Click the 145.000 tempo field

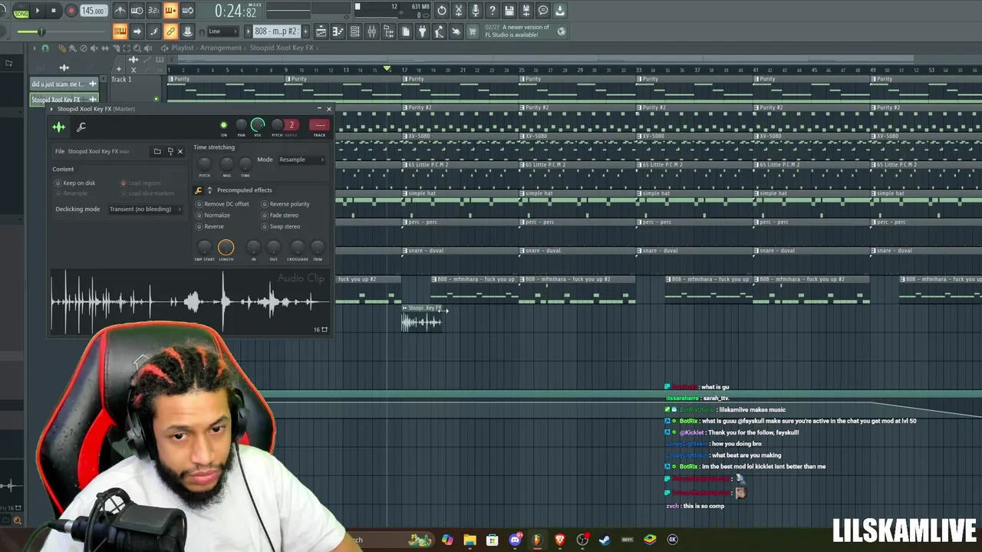[x=94, y=11]
